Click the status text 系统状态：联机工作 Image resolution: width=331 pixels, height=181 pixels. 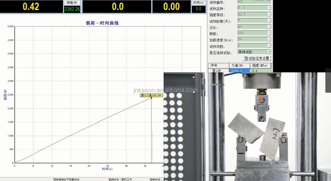120,179
